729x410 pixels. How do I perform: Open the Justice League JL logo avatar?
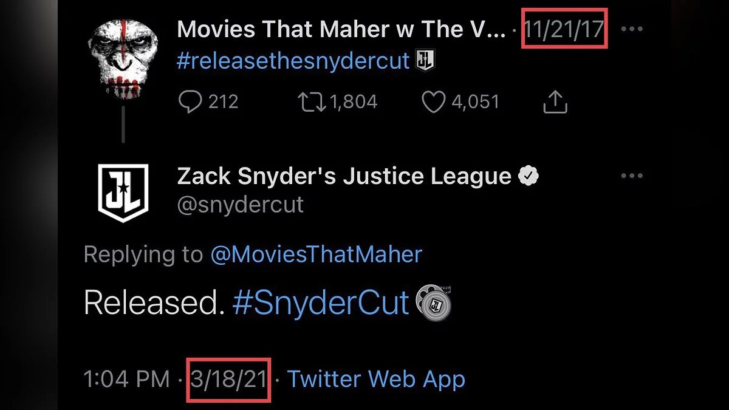point(123,193)
